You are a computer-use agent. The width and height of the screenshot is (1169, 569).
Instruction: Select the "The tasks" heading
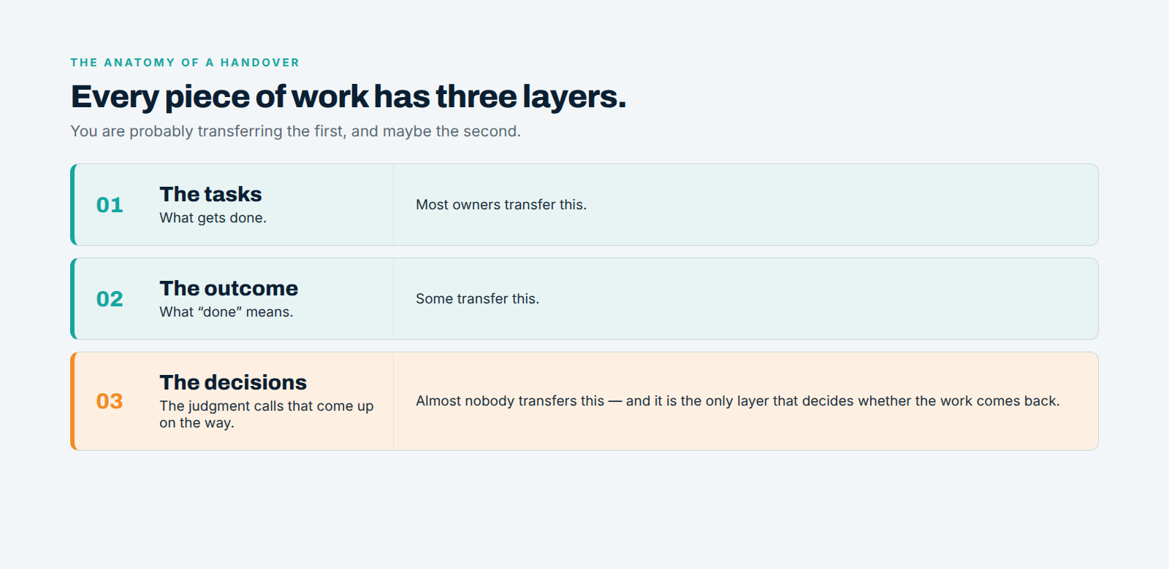click(x=210, y=194)
